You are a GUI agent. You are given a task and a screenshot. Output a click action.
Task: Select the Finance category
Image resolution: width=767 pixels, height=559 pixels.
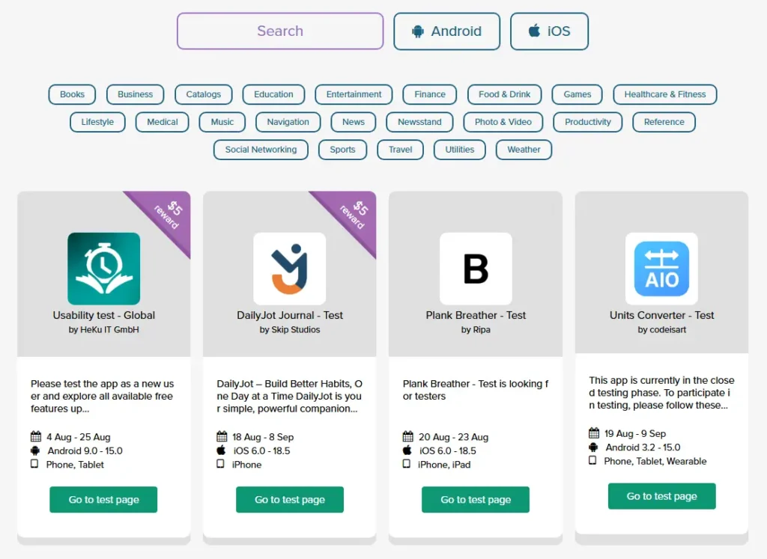(x=430, y=94)
